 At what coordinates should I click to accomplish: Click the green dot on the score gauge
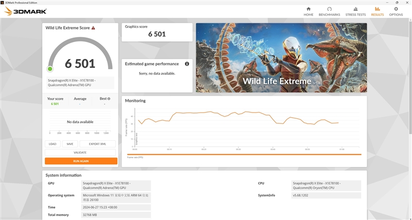(x=50, y=69)
